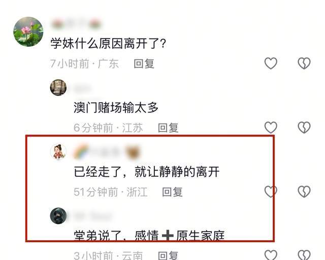This screenshot has height=260, width=325.
Task: Click 回复 under the Jiangsu comment
Action: tap(168, 127)
